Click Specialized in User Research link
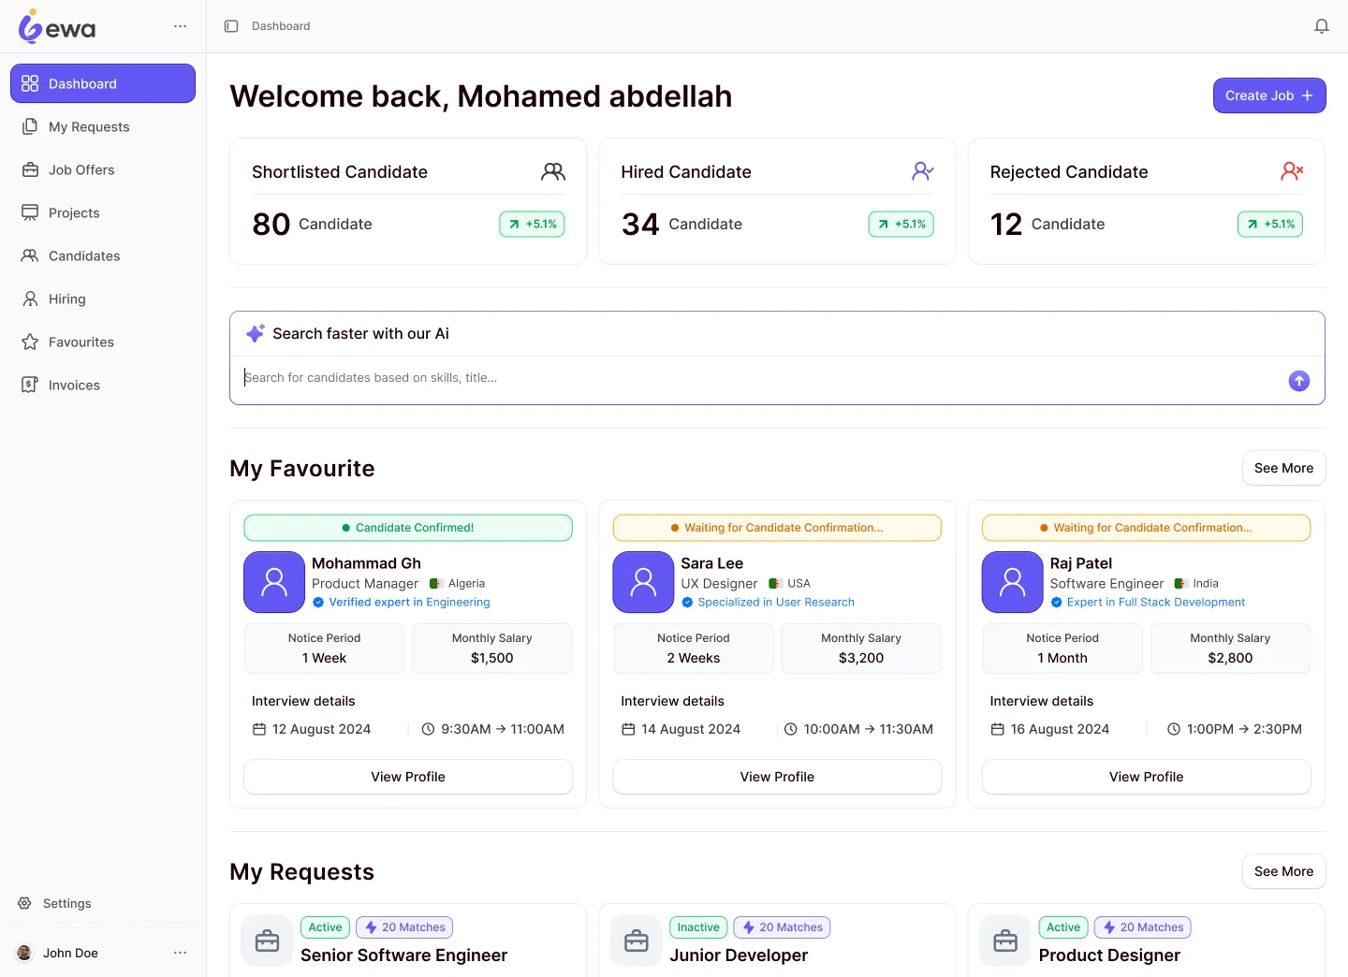 (x=768, y=603)
